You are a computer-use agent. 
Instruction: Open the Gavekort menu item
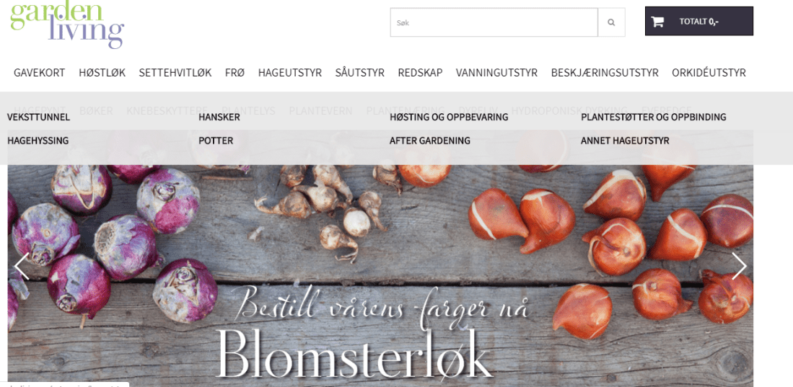click(x=40, y=73)
